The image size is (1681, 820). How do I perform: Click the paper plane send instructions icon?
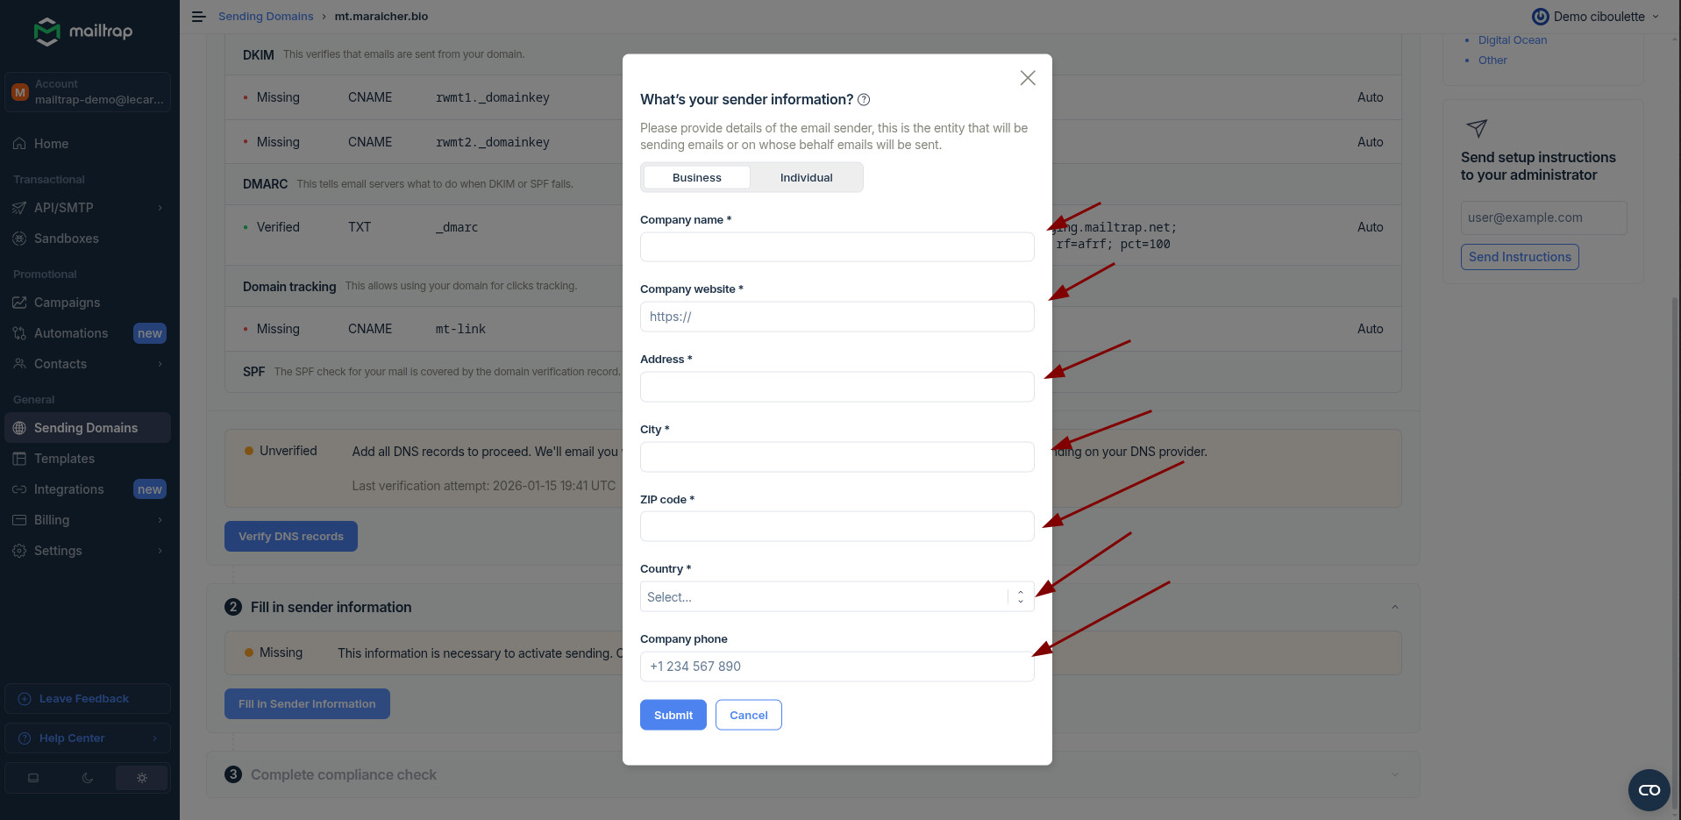pos(1477,128)
